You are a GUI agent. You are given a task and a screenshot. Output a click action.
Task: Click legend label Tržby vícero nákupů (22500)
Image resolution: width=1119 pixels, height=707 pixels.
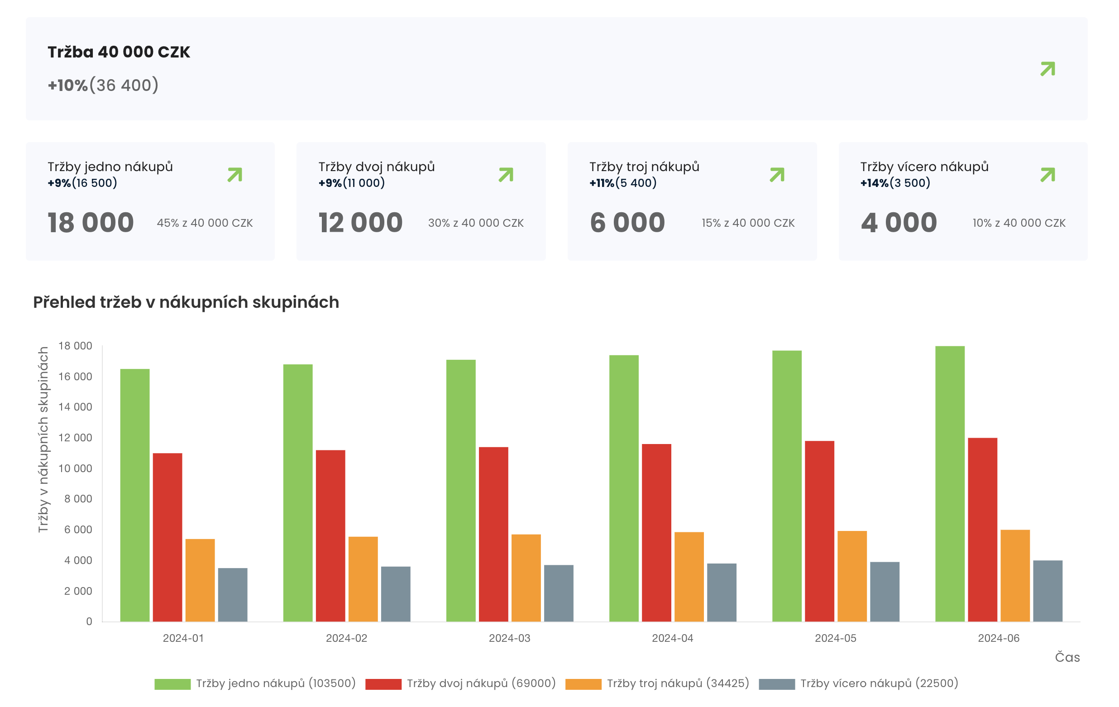(x=879, y=683)
